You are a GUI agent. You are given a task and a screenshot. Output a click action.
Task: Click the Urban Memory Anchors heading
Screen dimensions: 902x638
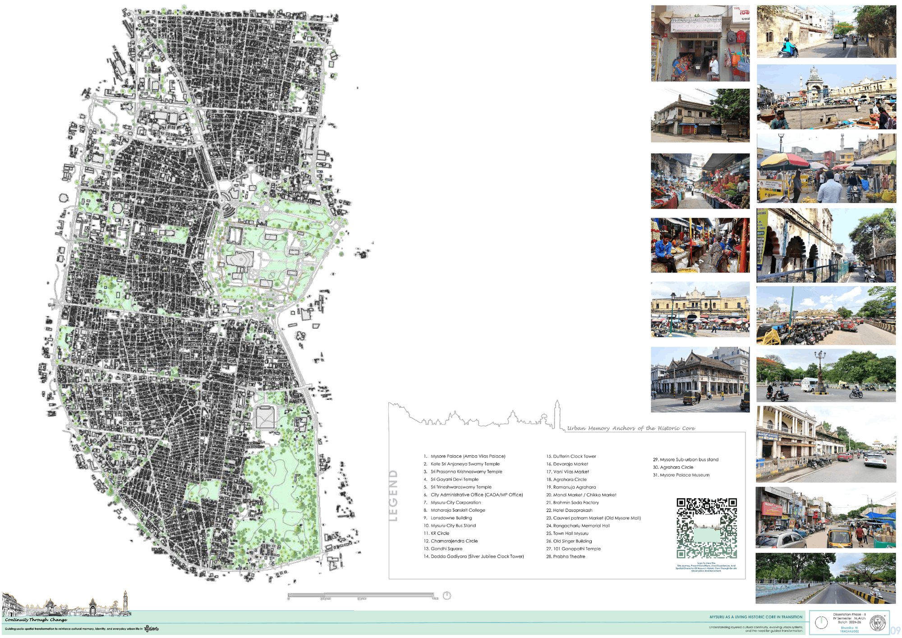(631, 428)
